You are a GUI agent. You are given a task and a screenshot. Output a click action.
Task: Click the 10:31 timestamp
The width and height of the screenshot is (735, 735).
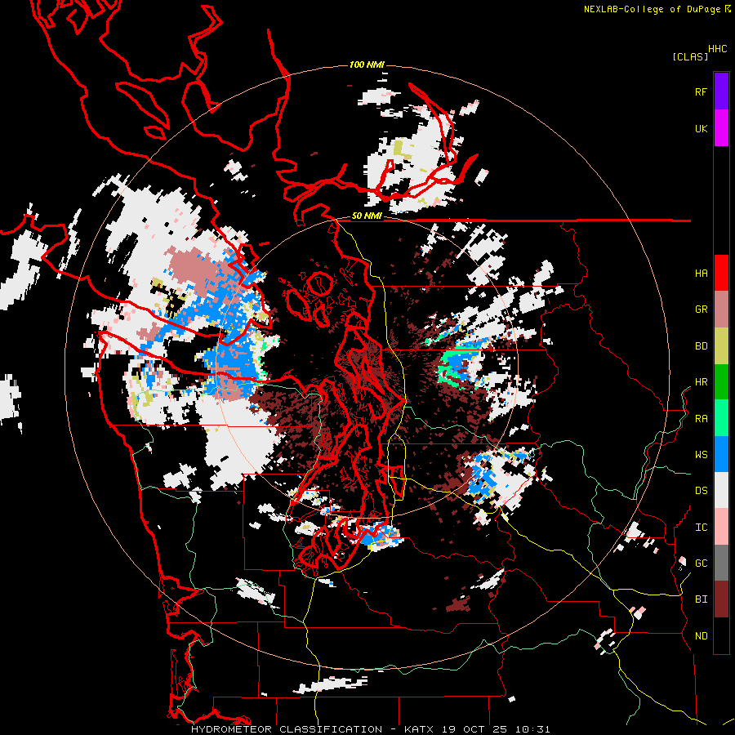pos(532,729)
